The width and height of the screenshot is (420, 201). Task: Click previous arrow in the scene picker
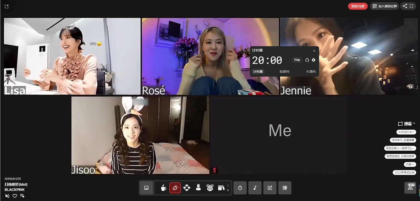228,185
